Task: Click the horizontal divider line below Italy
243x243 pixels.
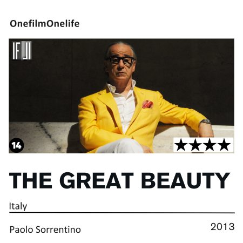Action: 122,213
